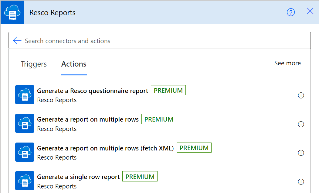
Task: Select the Actions tab
Action: tap(74, 64)
